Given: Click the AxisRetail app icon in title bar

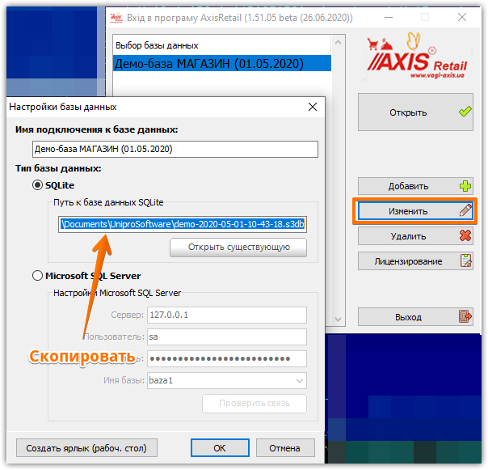Looking at the screenshot, I should pos(116,18).
